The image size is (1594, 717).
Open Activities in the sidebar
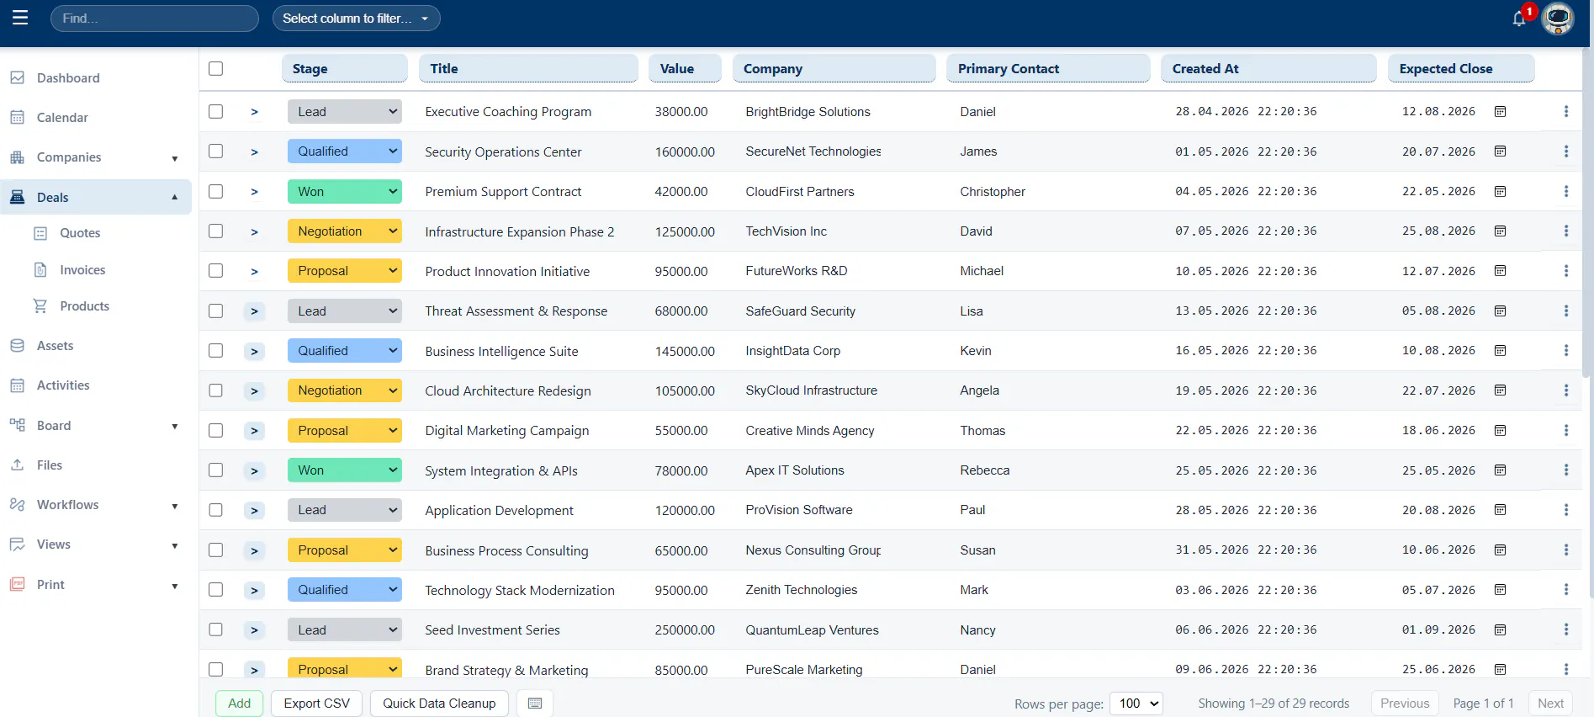click(63, 385)
